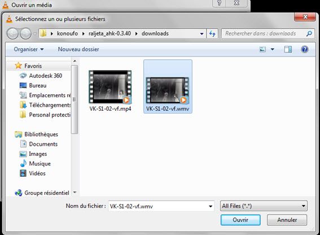This screenshot has height=235, width=320.
Task: Select the VK-S1-02-vf.mp4 video thumbnail
Action: 110,86
